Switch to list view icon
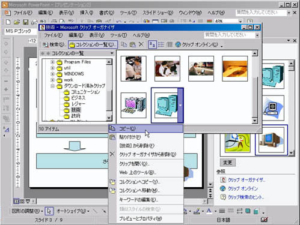This screenshot has width=300, height=225. tap(161, 44)
